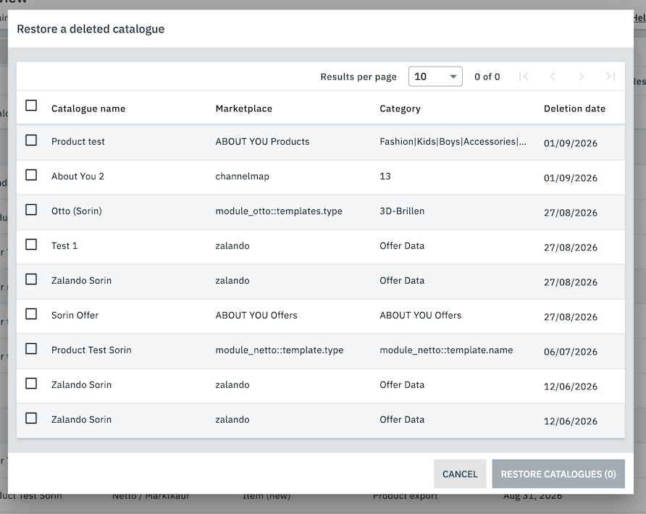Click the Marketplace column header
This screenshot has width=646, height=514.
[244, 109]
